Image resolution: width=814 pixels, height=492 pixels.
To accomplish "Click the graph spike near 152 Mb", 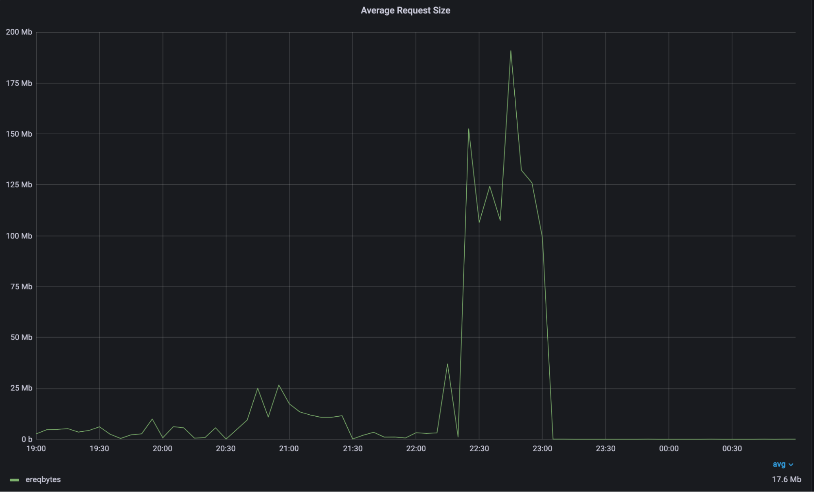I will coord(469,129).
